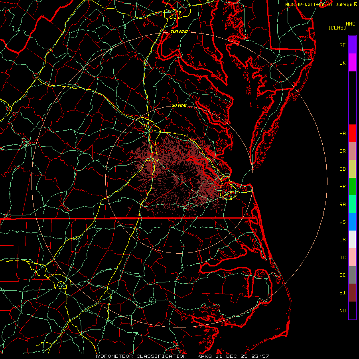Click the ND black legend swatch

pos(352,310)
